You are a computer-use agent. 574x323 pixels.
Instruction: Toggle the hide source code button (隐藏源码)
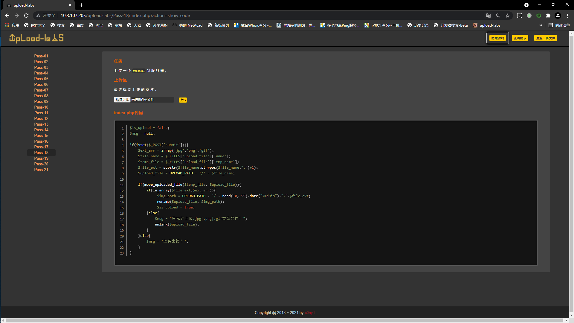pos(497,38)
